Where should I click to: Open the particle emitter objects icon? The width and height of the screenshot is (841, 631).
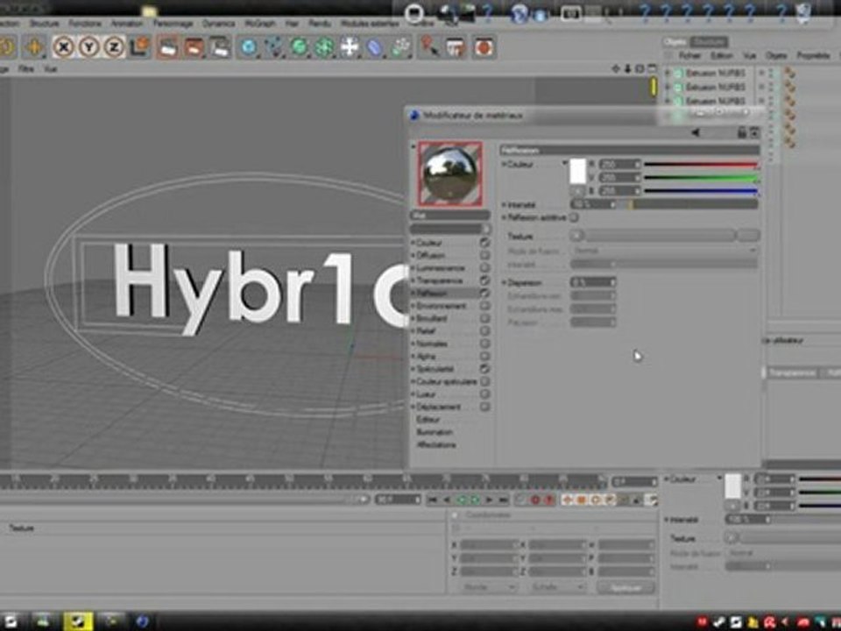coord(400,47)
